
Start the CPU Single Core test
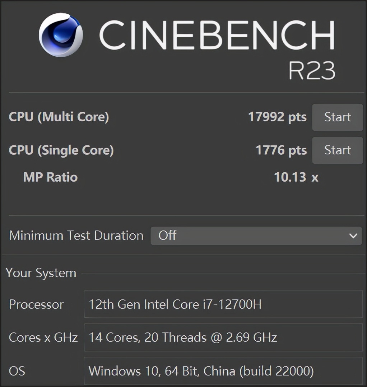click(338, 150)
